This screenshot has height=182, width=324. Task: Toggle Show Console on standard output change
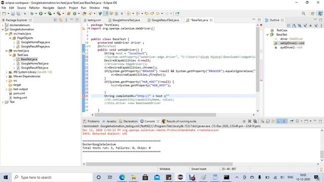click(x=279, y=121)
